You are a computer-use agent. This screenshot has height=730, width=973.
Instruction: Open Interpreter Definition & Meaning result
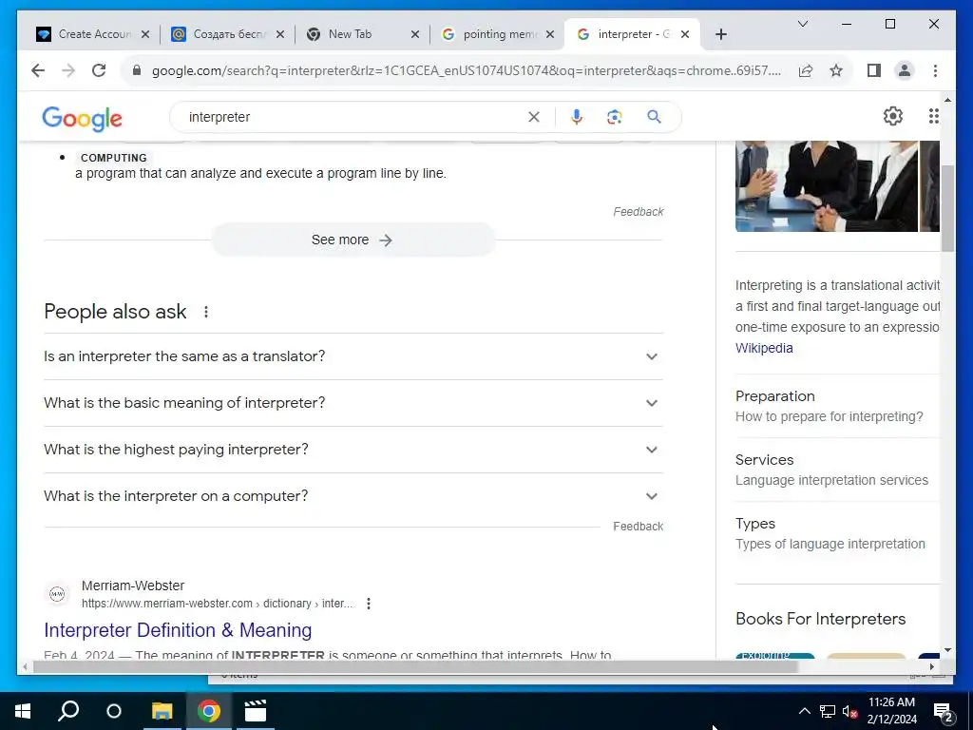coord(178,630)
